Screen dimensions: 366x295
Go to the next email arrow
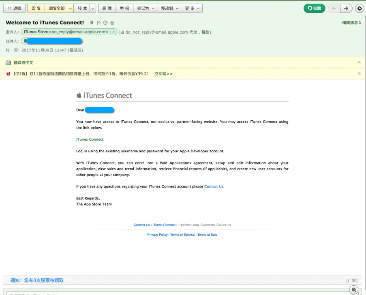[346, 9]
